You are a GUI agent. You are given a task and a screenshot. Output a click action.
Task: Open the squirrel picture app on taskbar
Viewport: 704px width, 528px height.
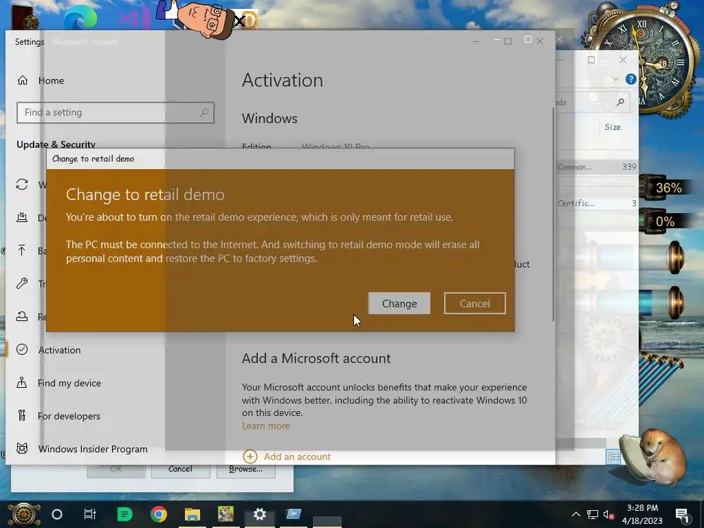[225, 514]
